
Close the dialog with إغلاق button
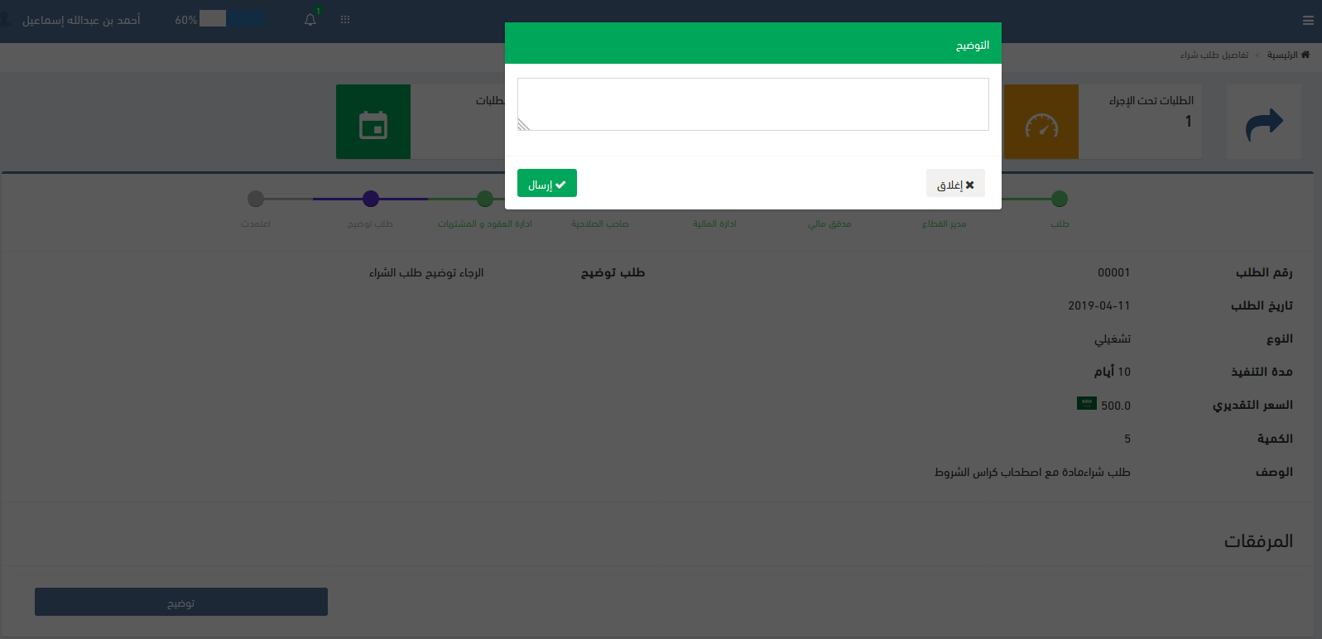click(x=955, y=183)
